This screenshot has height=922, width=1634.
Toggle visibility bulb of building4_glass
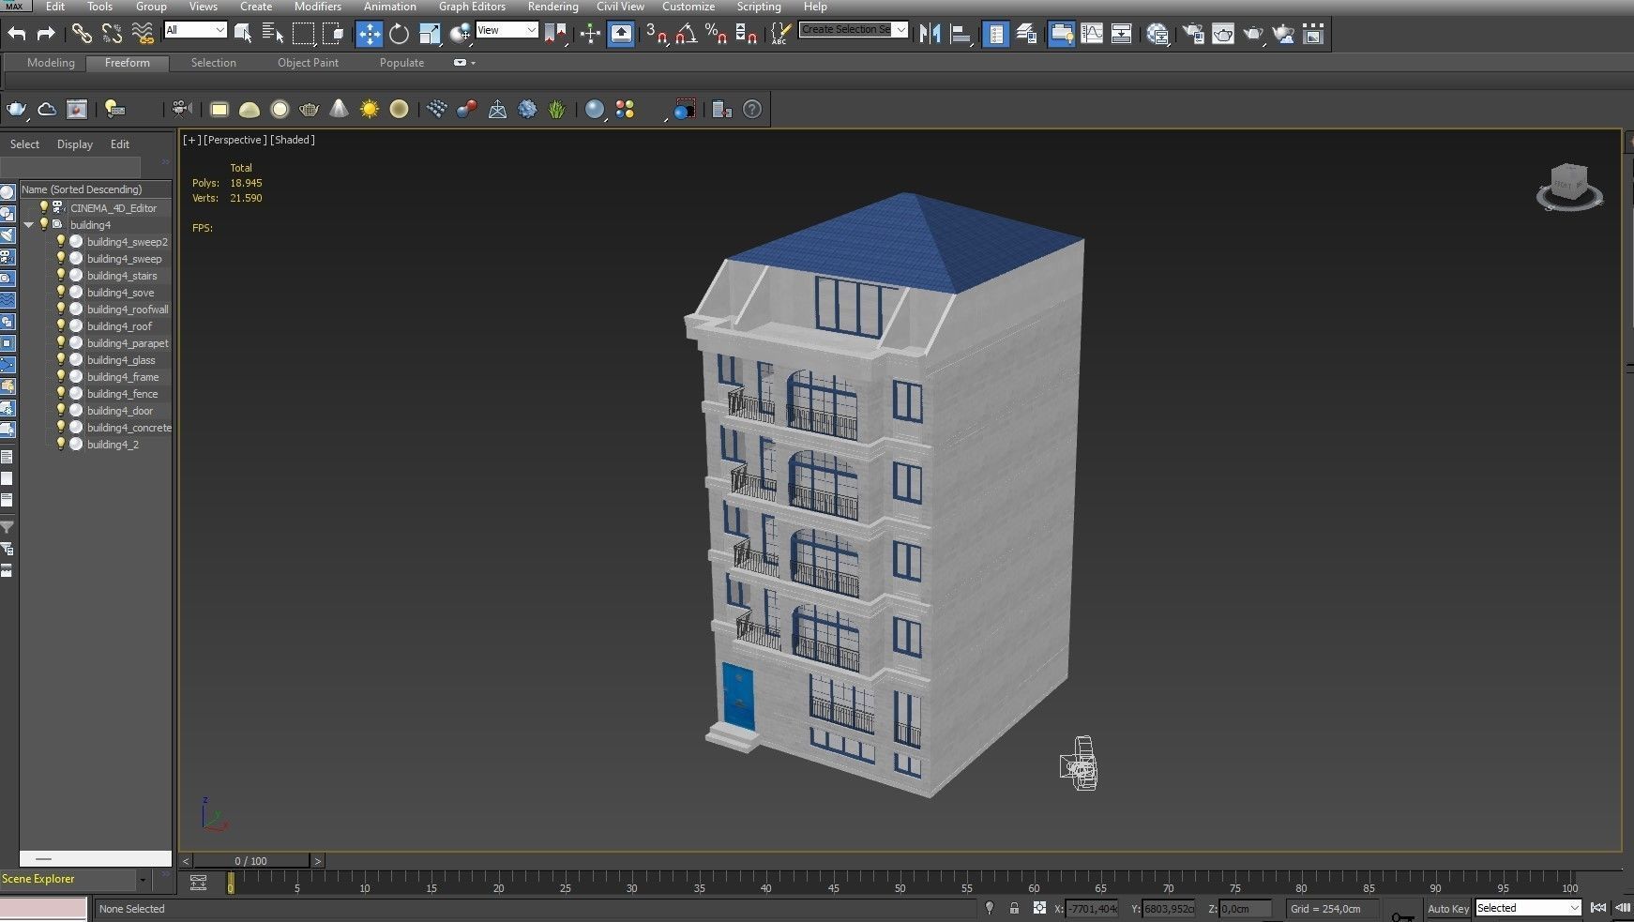click(60, 359)
